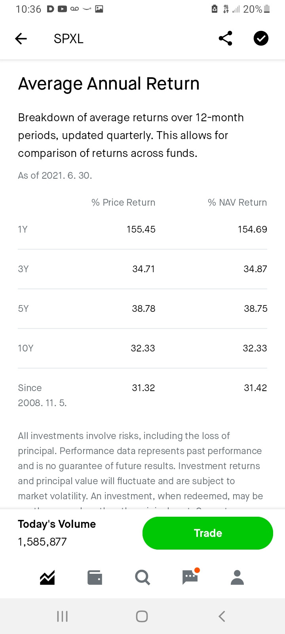
Task: Open the messages chat bubble tab
Action: click(190, 577)
